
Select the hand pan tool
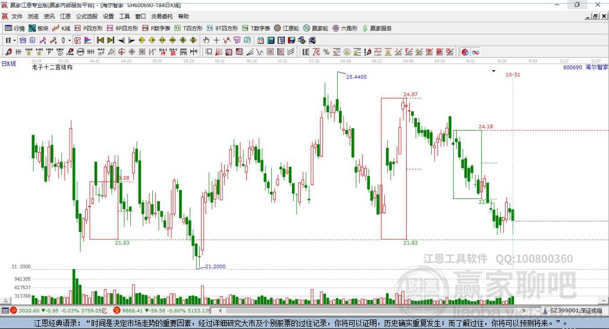[206, 40]
